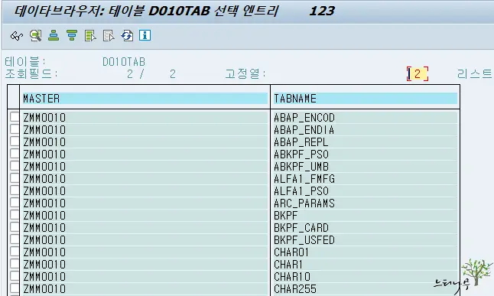Select the ABAP_REPL row checkbox
Viewport: 494px width, 296px height.
click(x=15, y=141)
